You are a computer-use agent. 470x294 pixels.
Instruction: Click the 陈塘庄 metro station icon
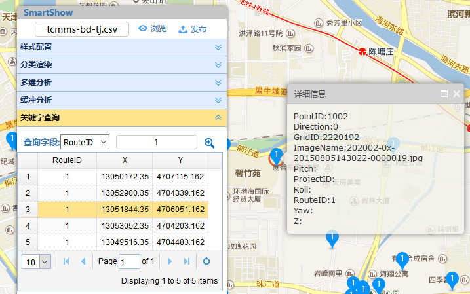pos(362,52)
